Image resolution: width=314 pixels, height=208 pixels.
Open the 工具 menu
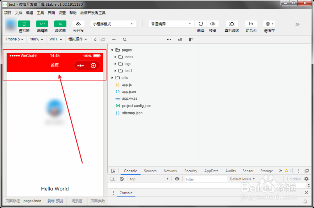[40, 13]
